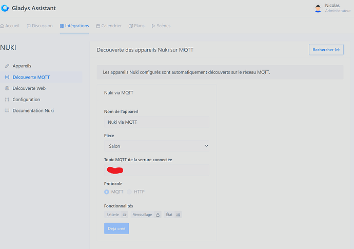Click the Batterie feature tag
Image resolution: width=354 pixels, height=249 pixels.
coord(116,215)
